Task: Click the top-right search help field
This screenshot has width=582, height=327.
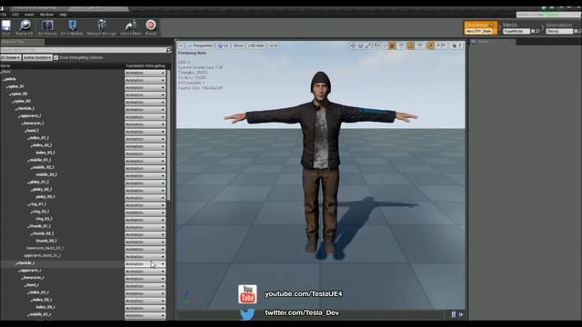Action: [548, 15]
